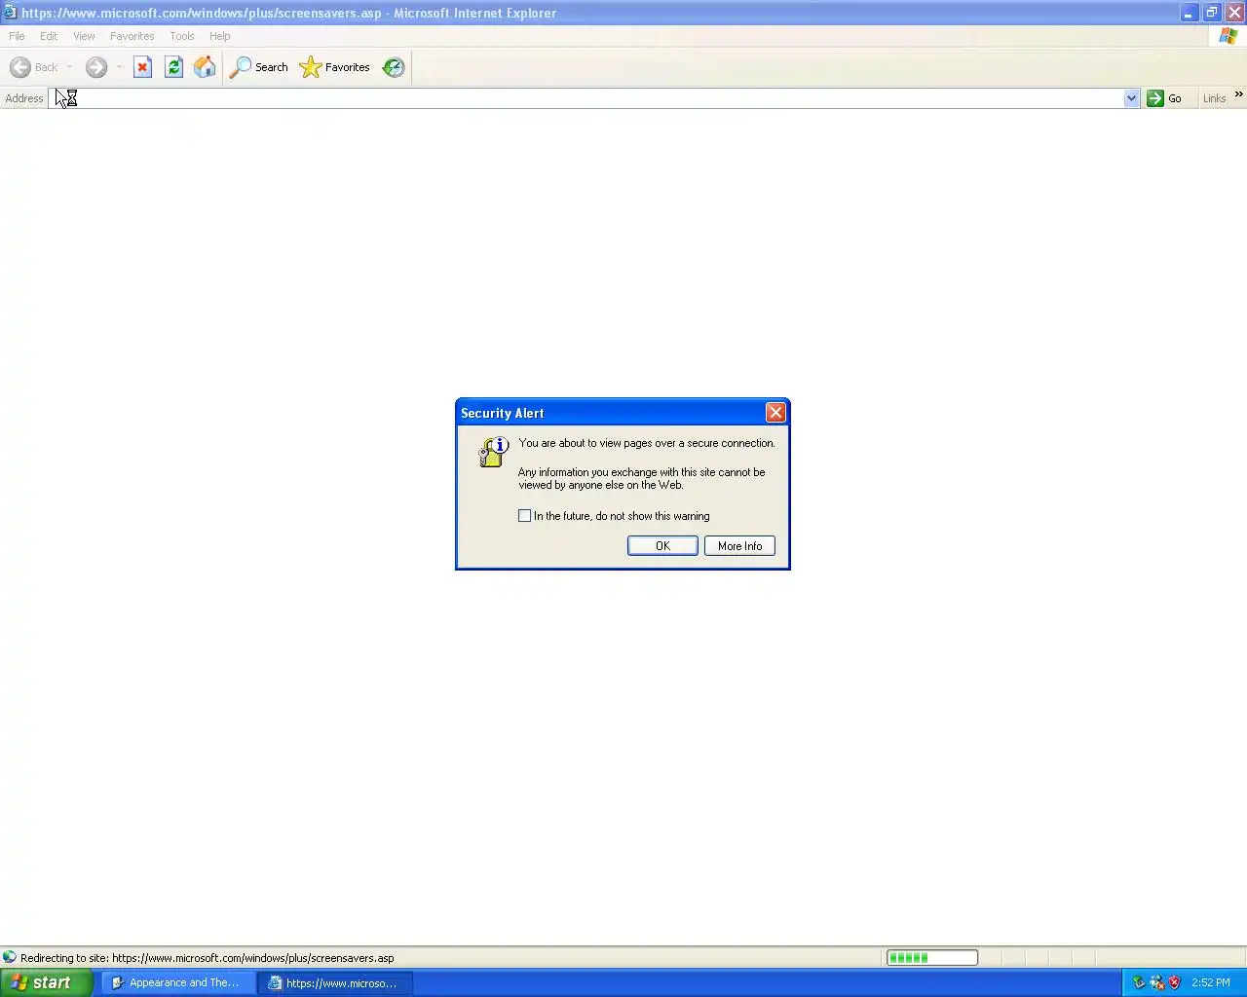The height and width of the screenshot is (997, 1247).
Task: Click the green Go arrow icon
Action: pyautogui.click(x=1155, y=98)
